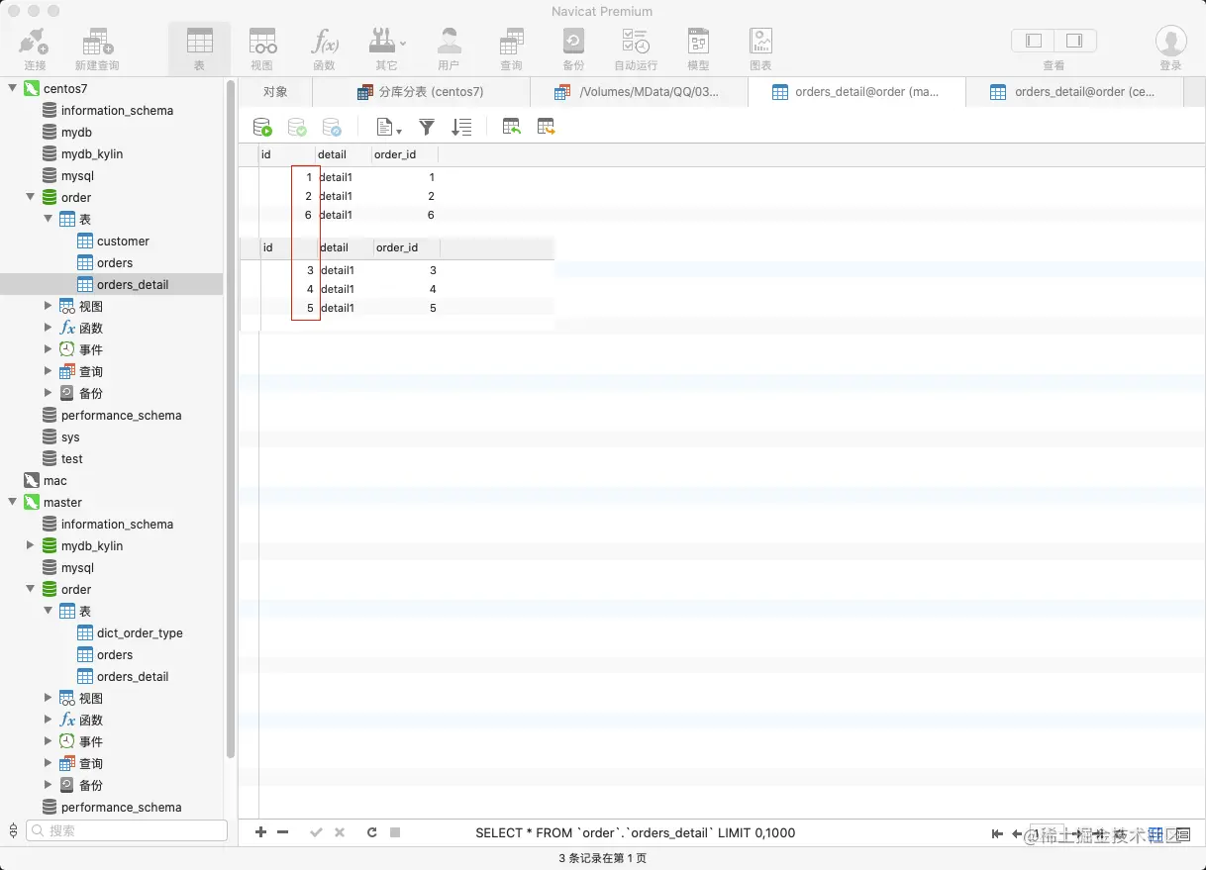The image size is (1206, 870).
Task: Delete record with the minus icon
Action: point(282,832)
